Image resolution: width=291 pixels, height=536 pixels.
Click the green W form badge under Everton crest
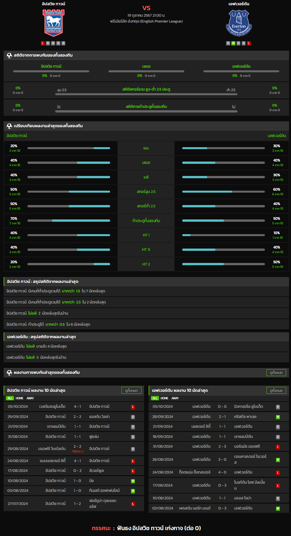pos(233,43)
